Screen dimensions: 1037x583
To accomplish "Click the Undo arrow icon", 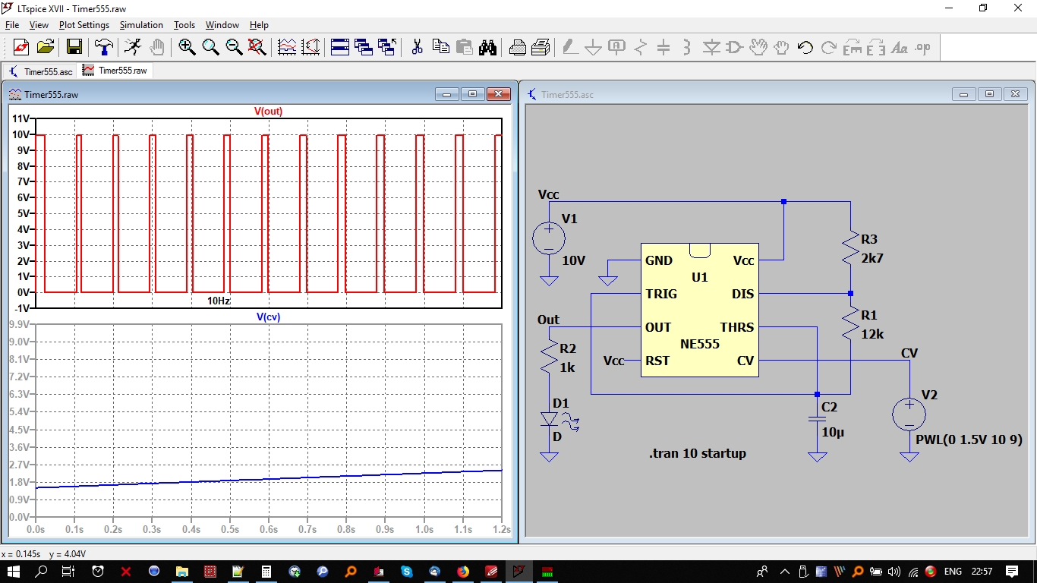I will click(805, 47).
